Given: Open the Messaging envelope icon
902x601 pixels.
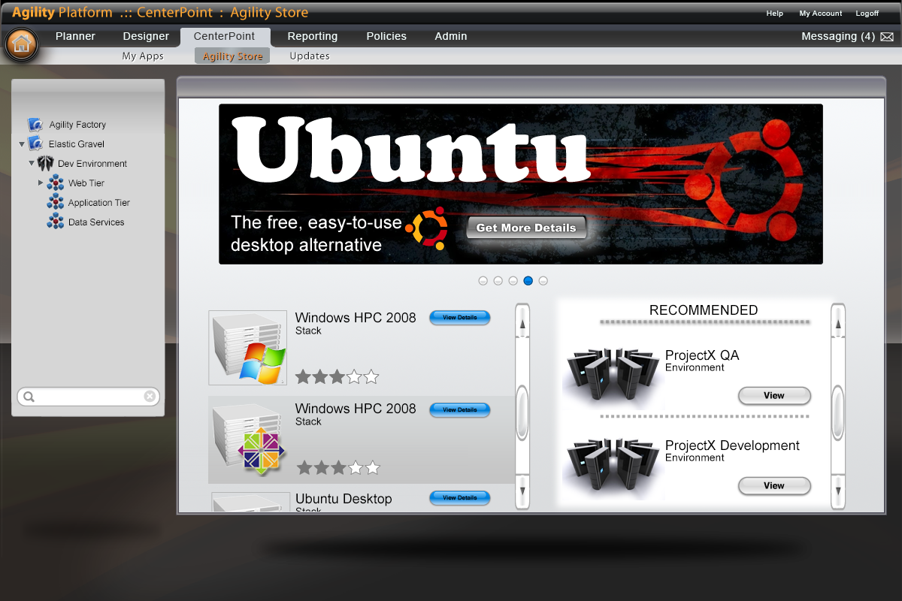Looking at the screenshot, I should pos(887,37).
